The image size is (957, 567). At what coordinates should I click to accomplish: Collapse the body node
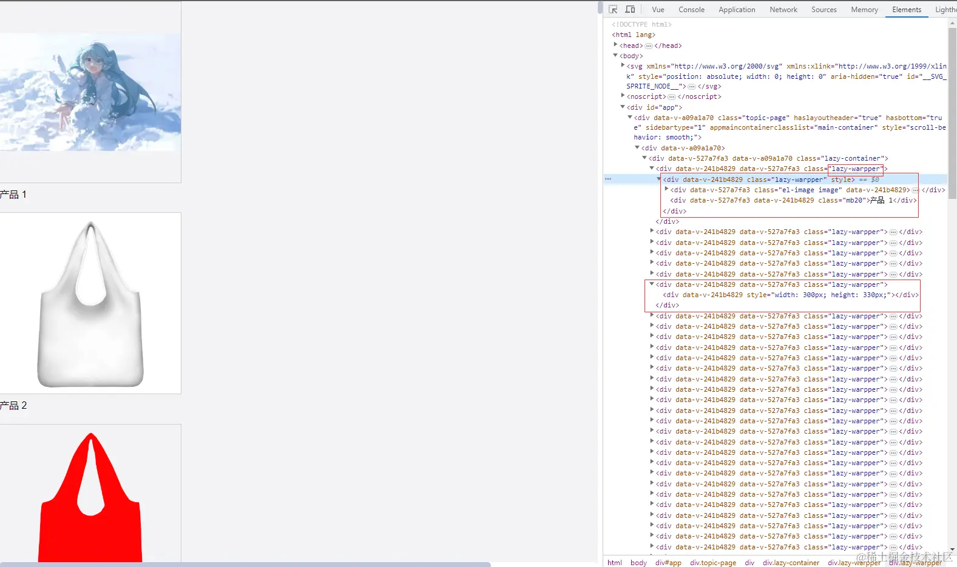pos(615,55)
